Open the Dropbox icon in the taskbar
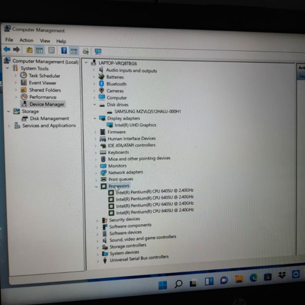The image size is (305, 305). [x=282, y=275]
